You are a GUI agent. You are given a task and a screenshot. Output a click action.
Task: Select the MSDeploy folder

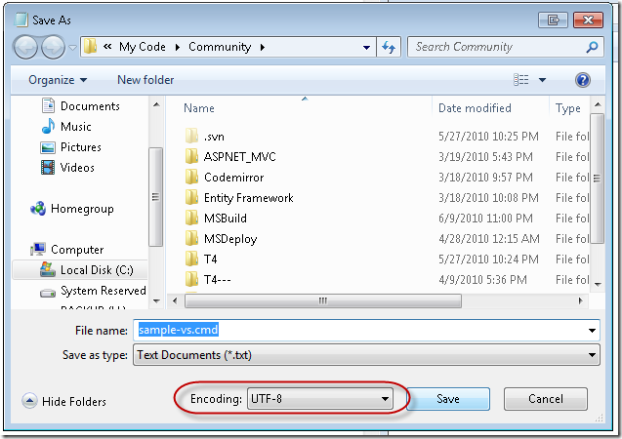[x=230, y=239]
